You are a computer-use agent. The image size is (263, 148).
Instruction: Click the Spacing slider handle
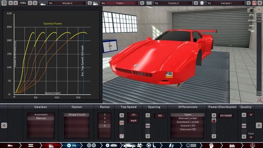tap(148, 126)
